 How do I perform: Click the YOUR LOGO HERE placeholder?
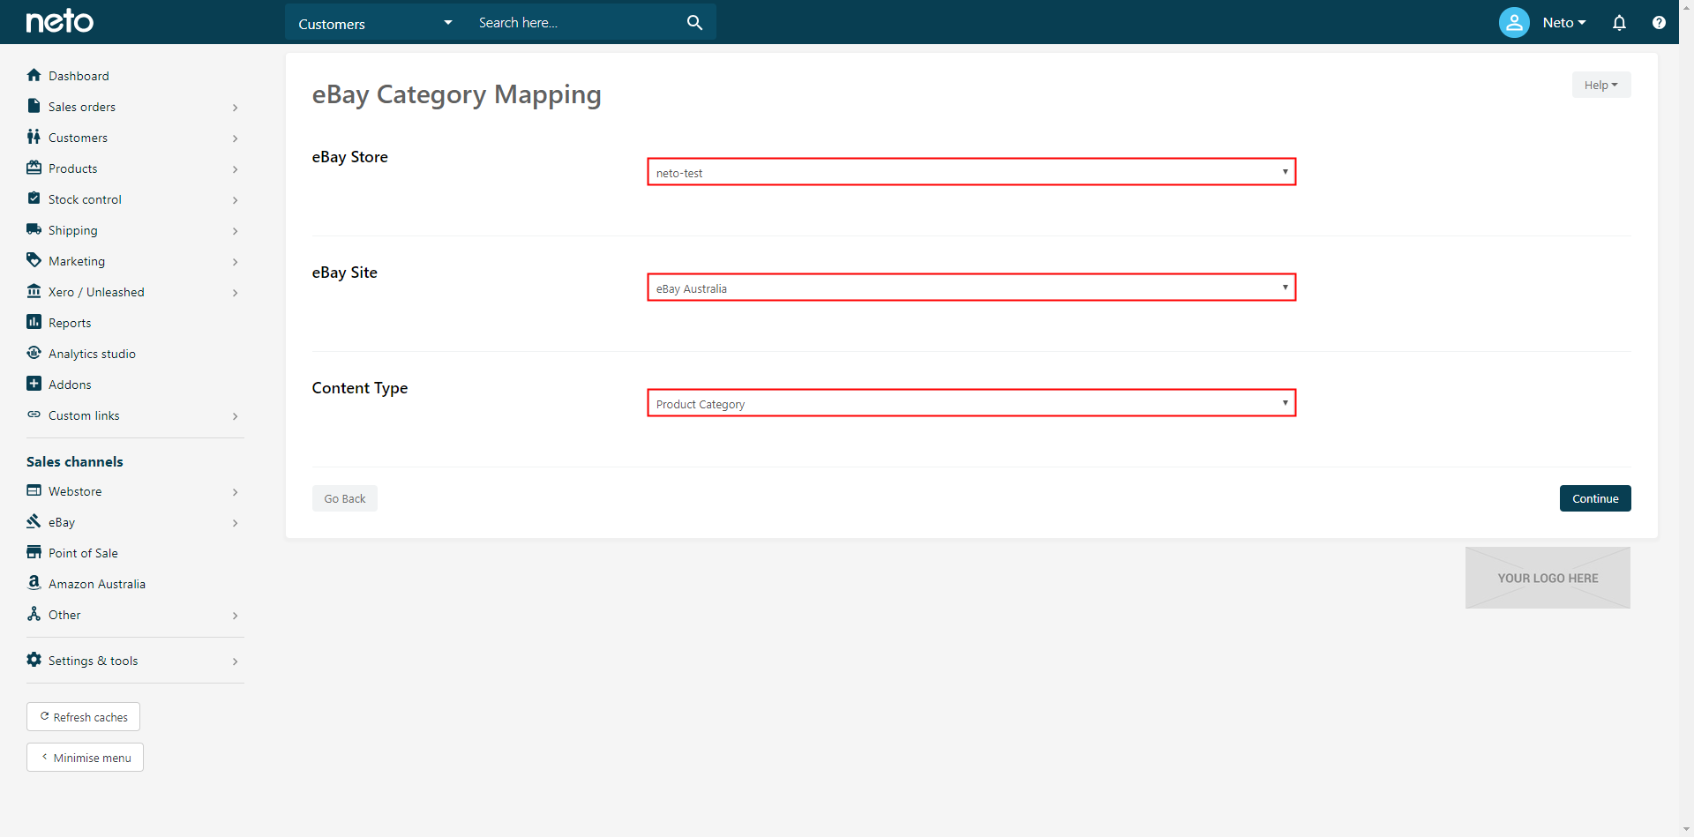click(x=1548, y=578)
